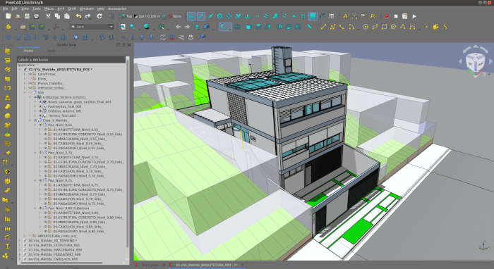Image resolution: width=494 pixels, height=269 pixels.
Task: Toggle visibility eye of Construcao_ group
Action: click(30, 74)
